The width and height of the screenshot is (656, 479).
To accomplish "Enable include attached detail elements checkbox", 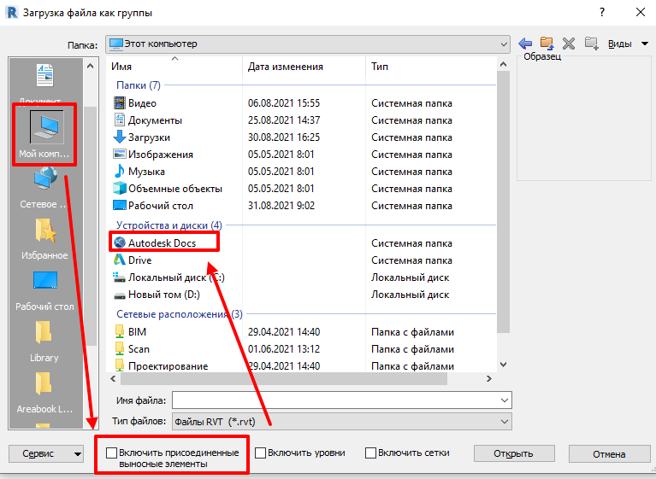I will (112, 453).
